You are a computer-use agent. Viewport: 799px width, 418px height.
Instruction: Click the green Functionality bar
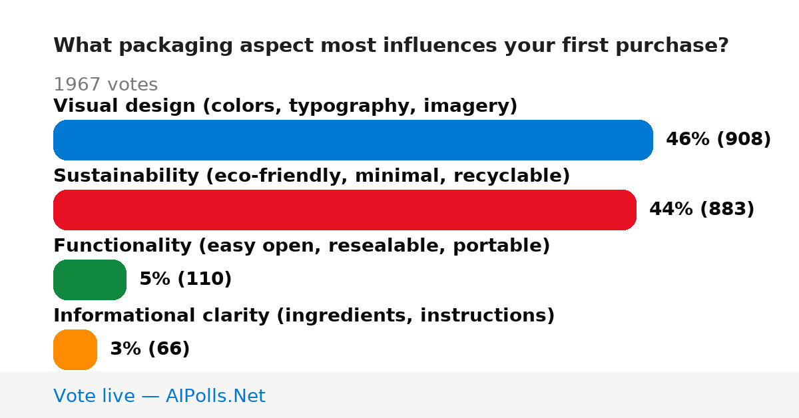point(90,280)
